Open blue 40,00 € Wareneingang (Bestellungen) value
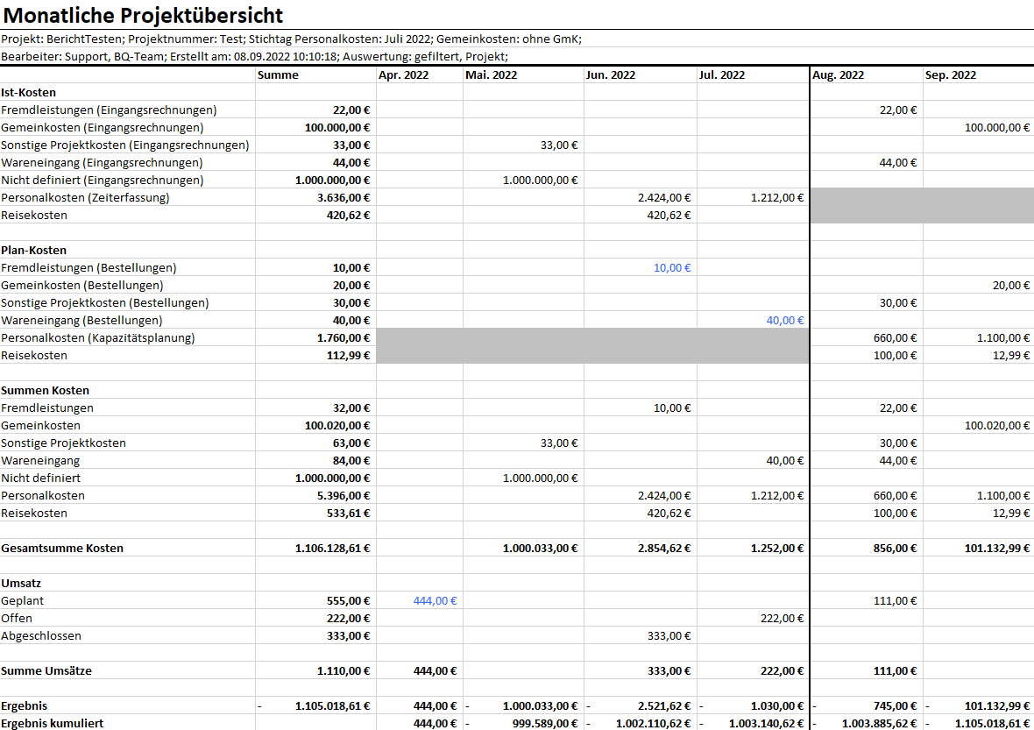Screen dimensions: 1034x730 (x=784, y=320)
